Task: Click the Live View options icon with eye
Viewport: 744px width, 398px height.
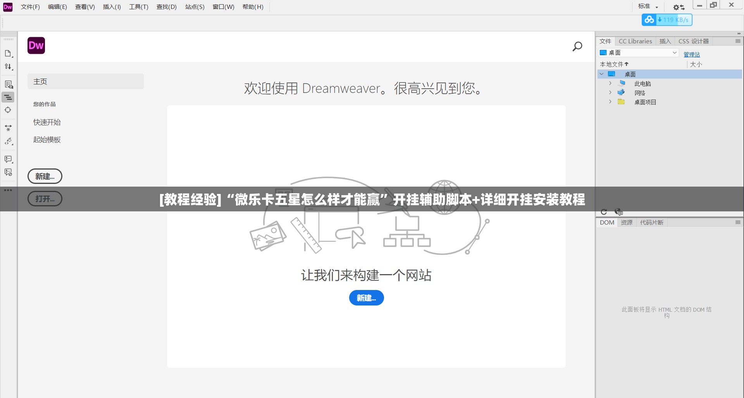Action: [x=8, y=84]
